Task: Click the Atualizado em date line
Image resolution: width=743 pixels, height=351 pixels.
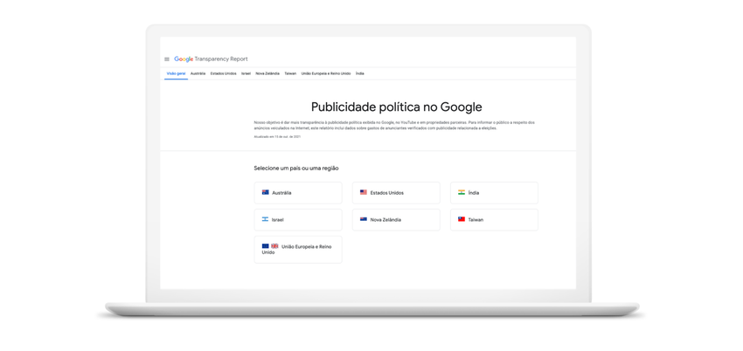Action: 277,137
